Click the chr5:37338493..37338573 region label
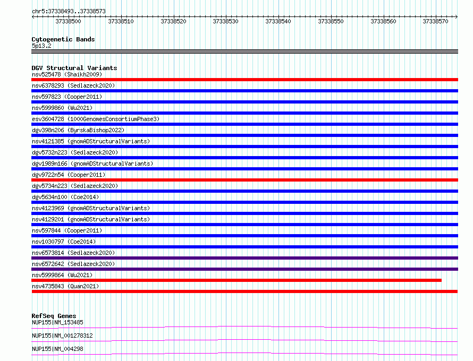The image size is (473, 361). (69, 11)
